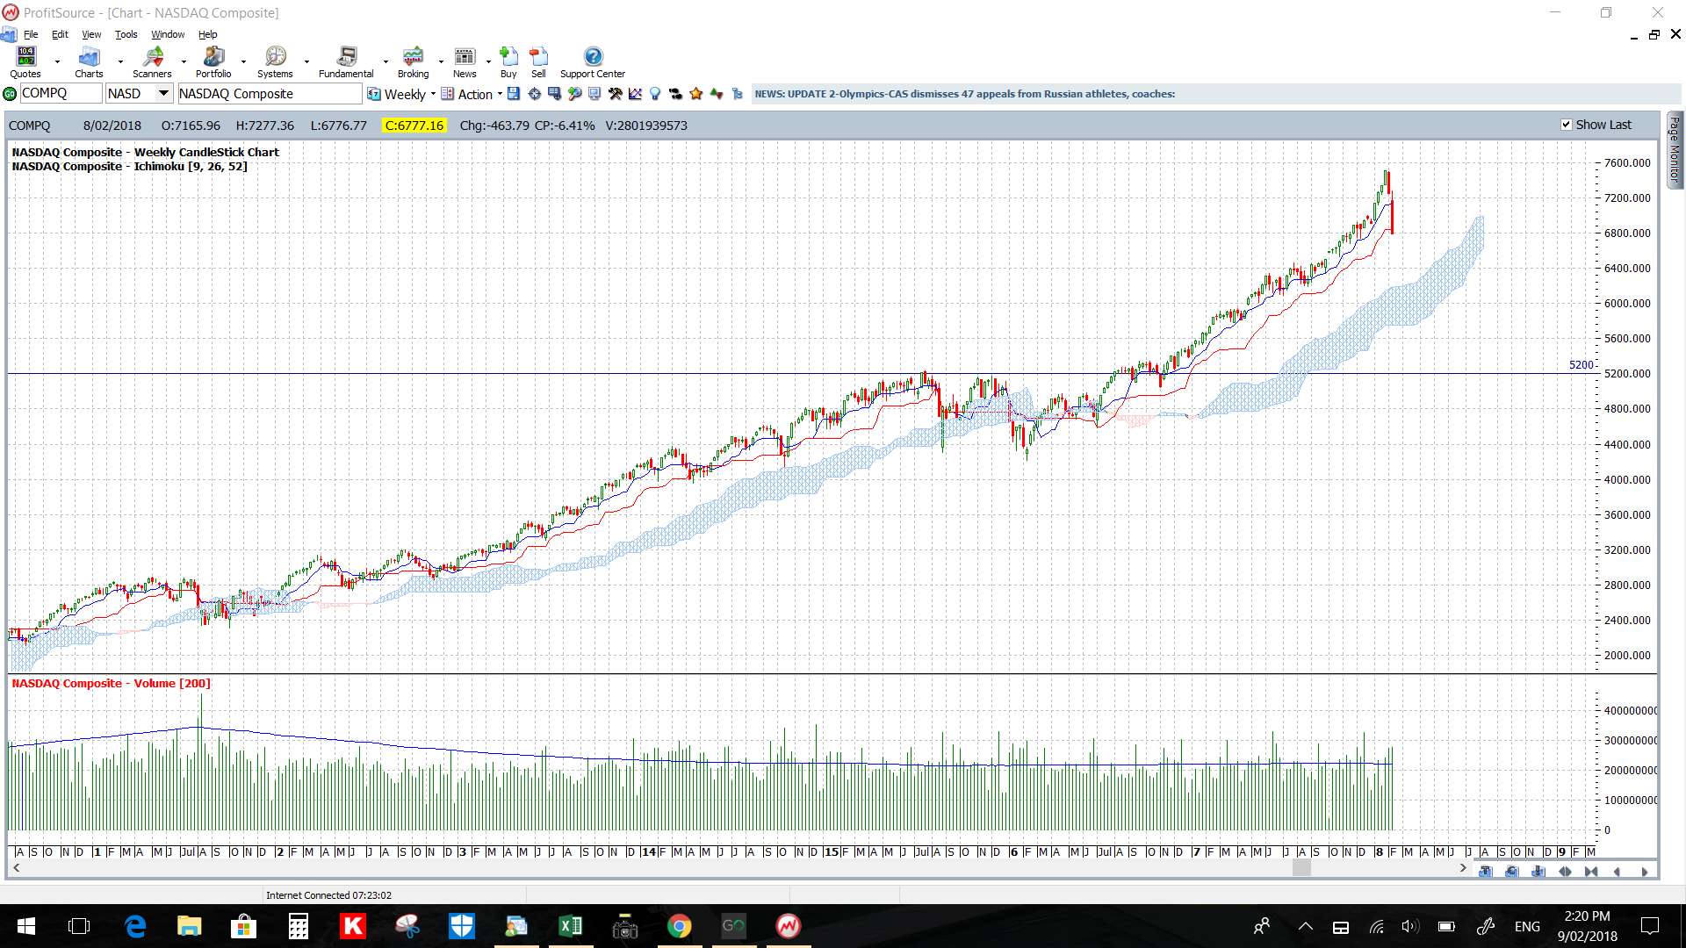1686x948 pixels.
Task: Open the Scanners tool
Action: pyautogui.click(x=152, y=62)
